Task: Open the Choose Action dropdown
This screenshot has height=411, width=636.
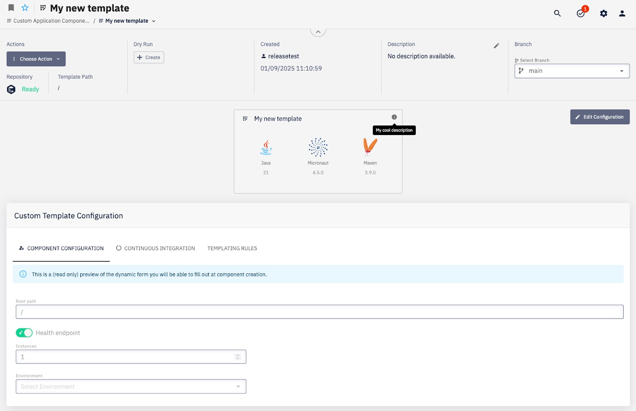Action: pyautogui.click(x=36, y=59)
